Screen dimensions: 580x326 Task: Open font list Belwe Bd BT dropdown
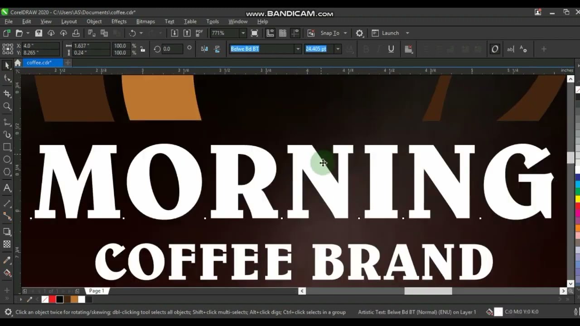pyautogui.click(x=298, y=49)
